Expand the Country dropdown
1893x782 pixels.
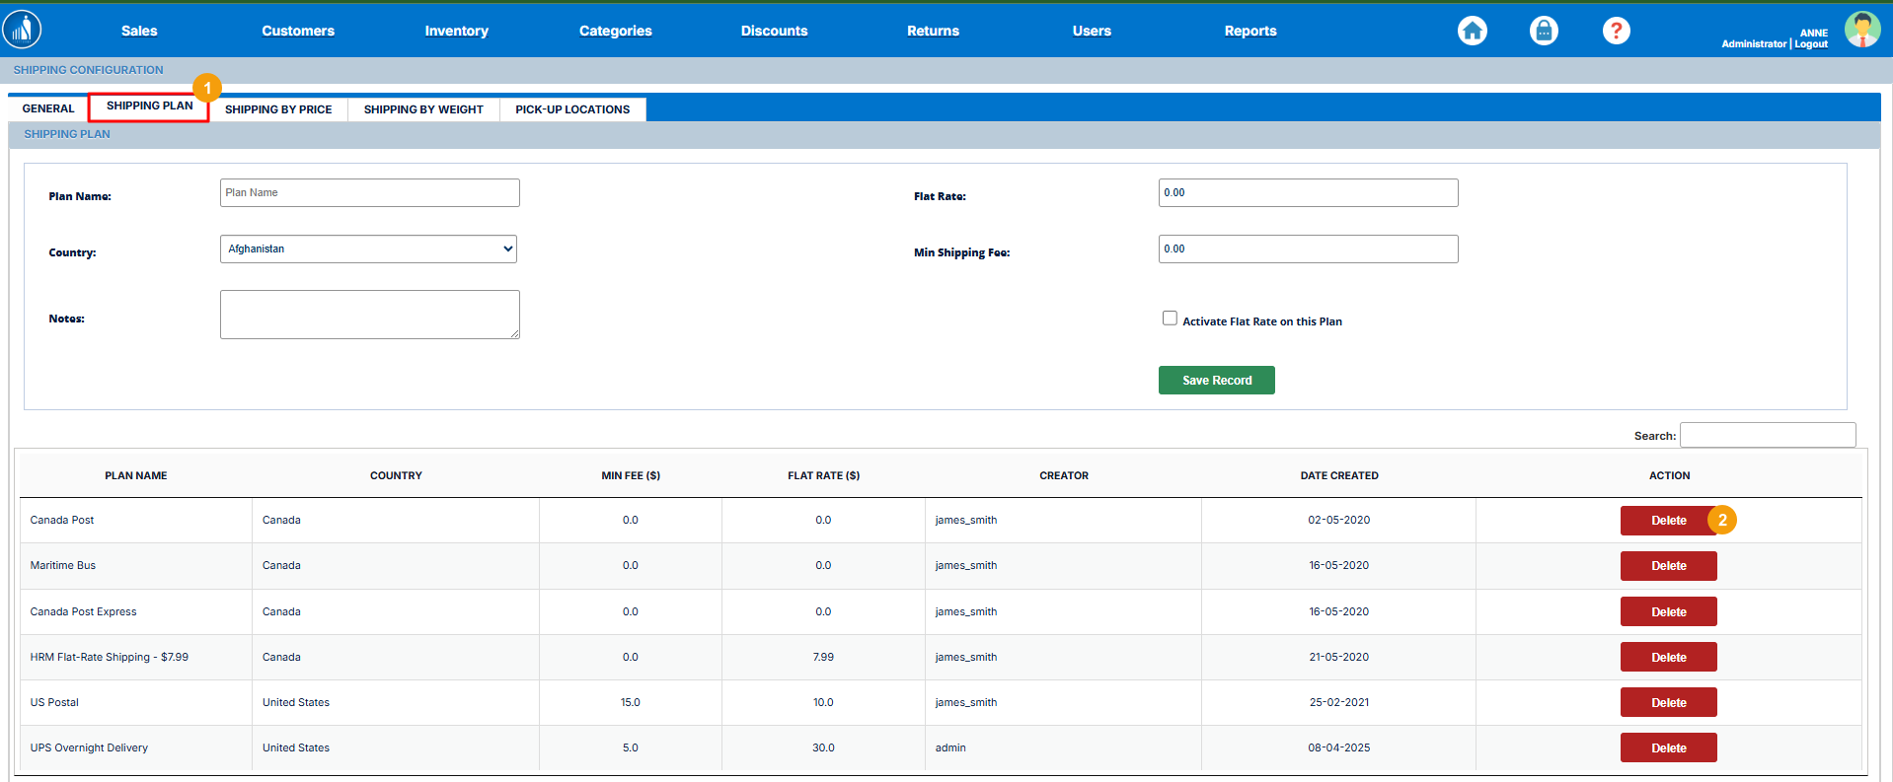[x=368, y=249]
